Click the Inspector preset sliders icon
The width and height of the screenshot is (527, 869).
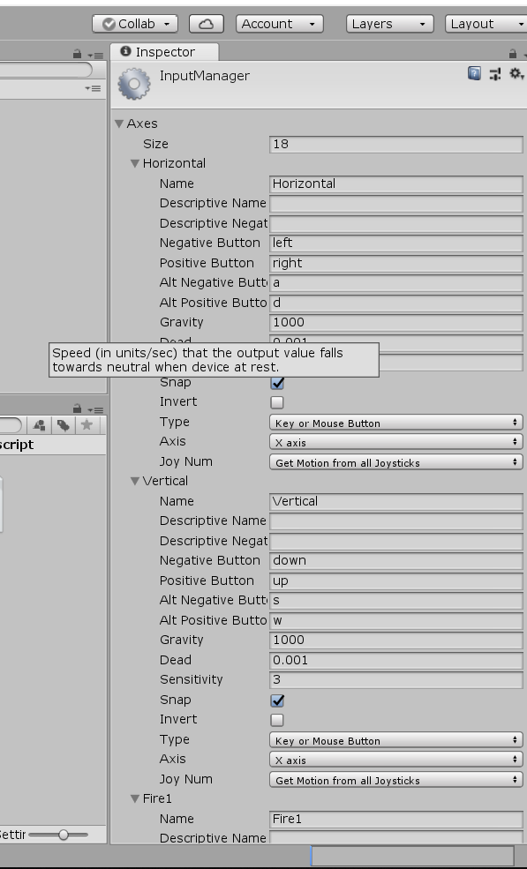tap(495, 74)
